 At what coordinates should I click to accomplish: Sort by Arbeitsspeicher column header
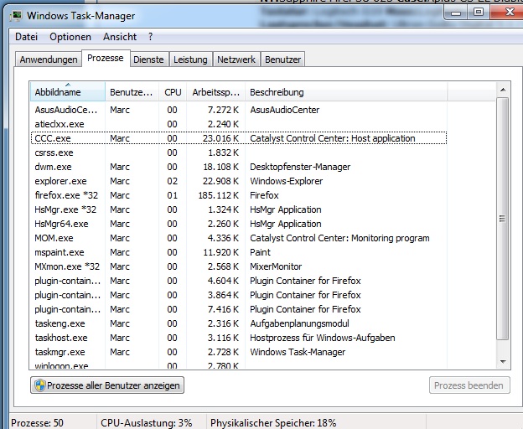click(x=215, y=91)
